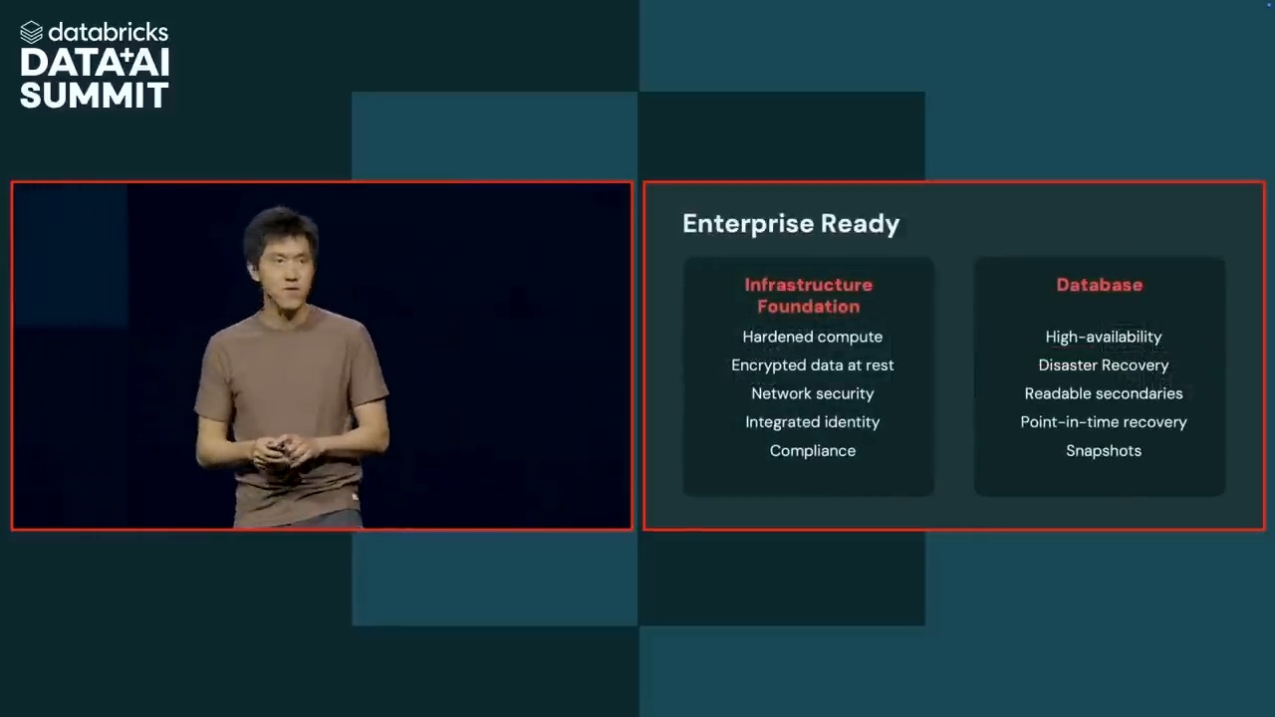Click the Disaster Recovery item
The width and height of the screenshot is (1275, 717).
pyautogui.click(x=1104, y=365)
